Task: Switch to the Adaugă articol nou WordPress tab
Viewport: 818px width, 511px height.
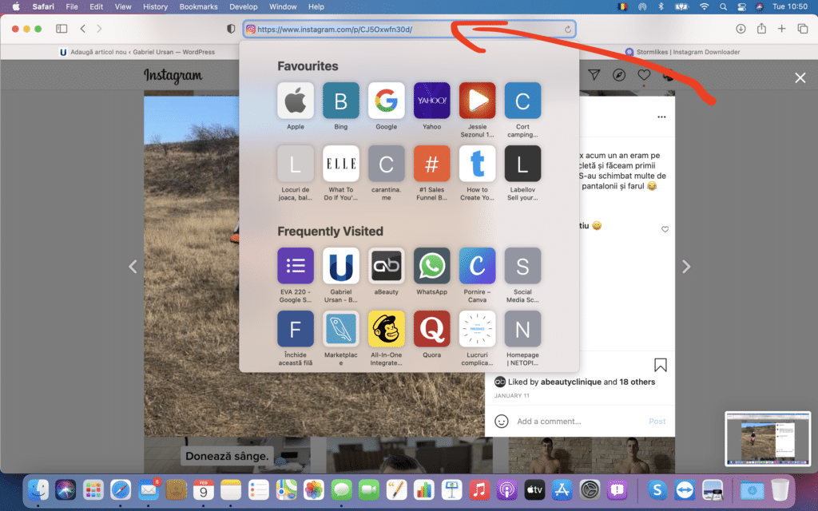Action: tap(137, 52)
